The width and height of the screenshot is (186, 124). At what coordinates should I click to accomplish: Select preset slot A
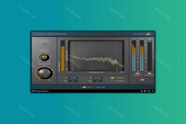click(84, 87)
